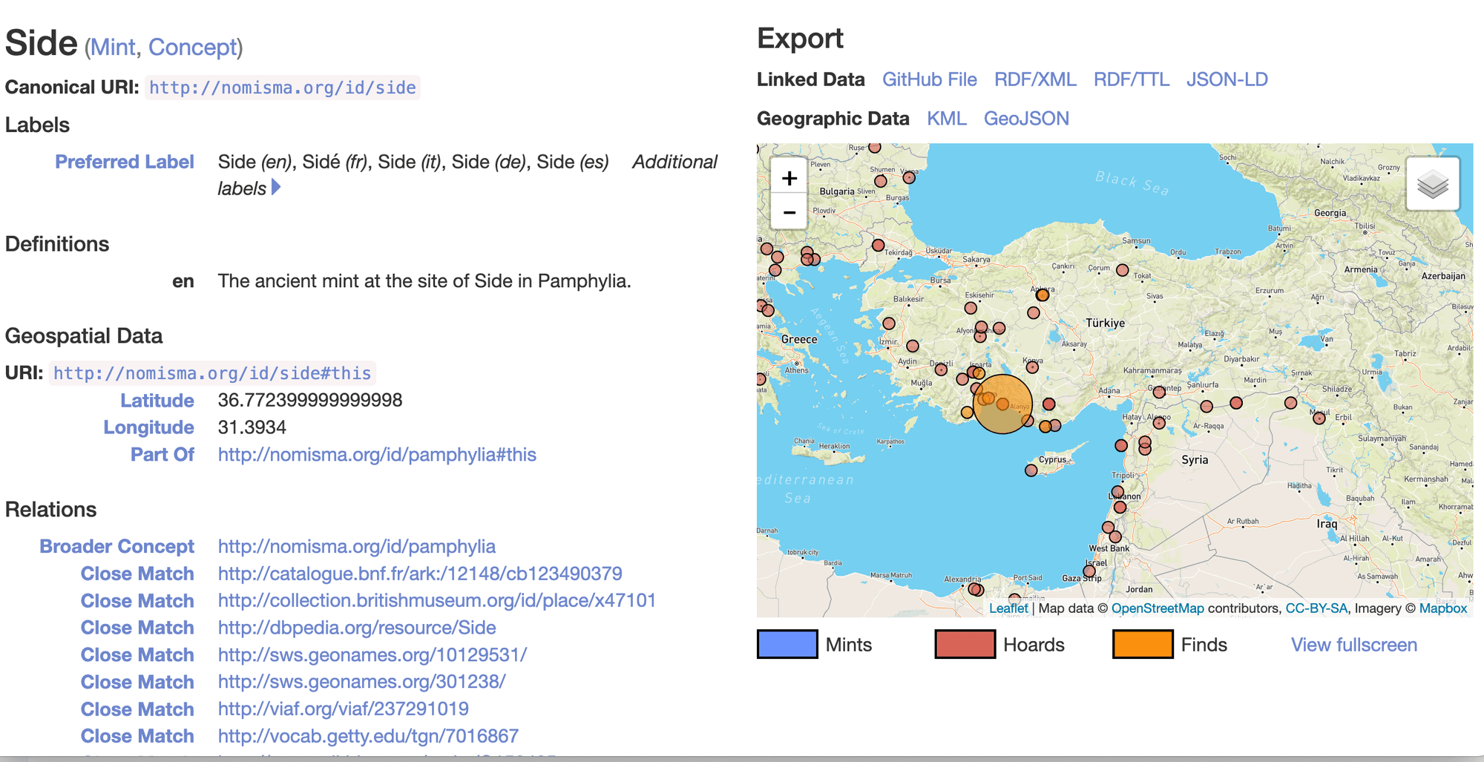Open the geospatial URI side#this
Screen dimensions: 1484x762
[212, 373]
